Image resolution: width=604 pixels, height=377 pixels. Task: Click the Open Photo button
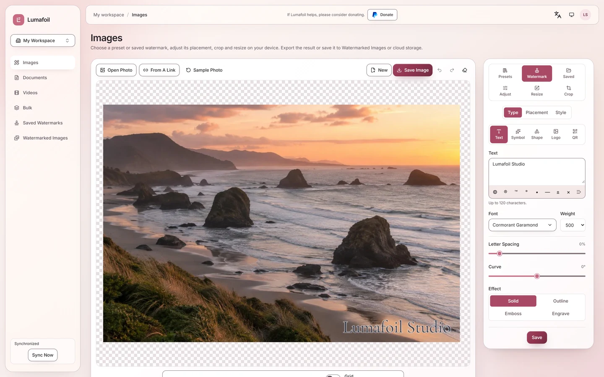[x=116, y=70]
